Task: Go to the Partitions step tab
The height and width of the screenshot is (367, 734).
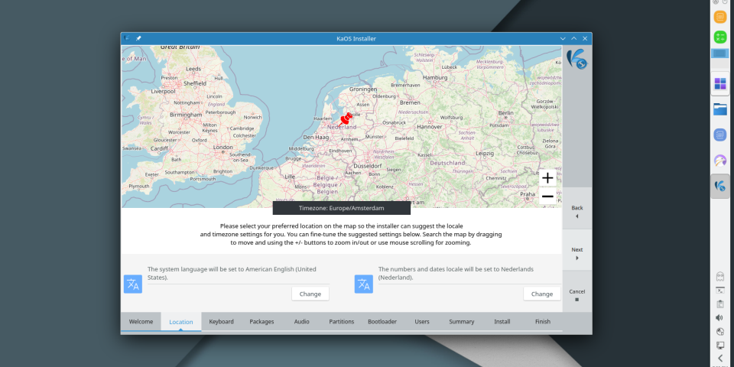Action: pos(341,322)
